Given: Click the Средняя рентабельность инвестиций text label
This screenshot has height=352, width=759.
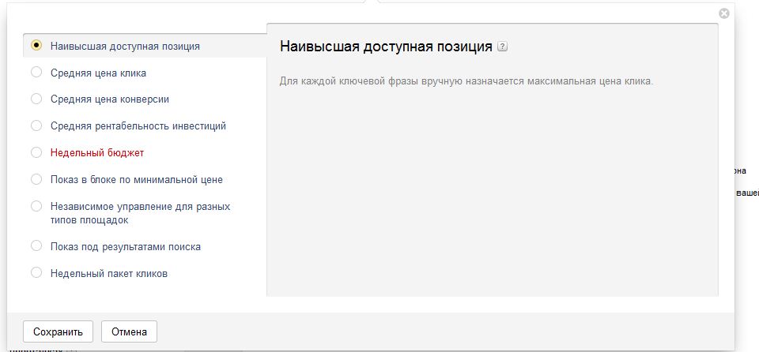Looking at the screenshot, I should click(x=138, y=125).
